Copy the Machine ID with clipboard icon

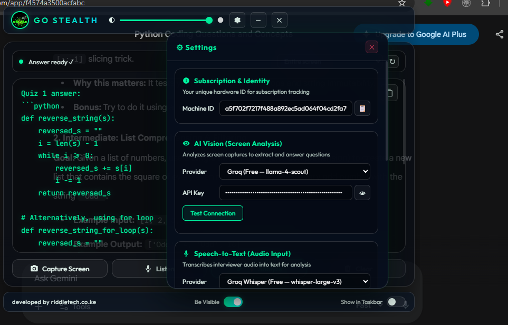click(362, 109)
